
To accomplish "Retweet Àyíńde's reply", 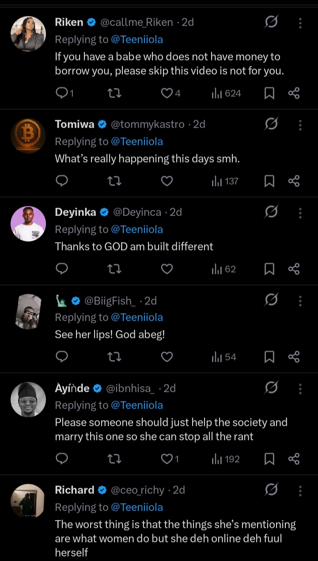I will click(x=114, y=459).
